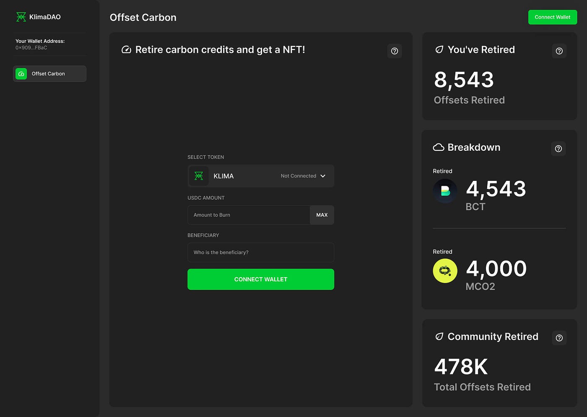Viewport: 587px width, 417px height.
Task: Click the gauge icon beside Retire carbon credits
Action: 126,50
